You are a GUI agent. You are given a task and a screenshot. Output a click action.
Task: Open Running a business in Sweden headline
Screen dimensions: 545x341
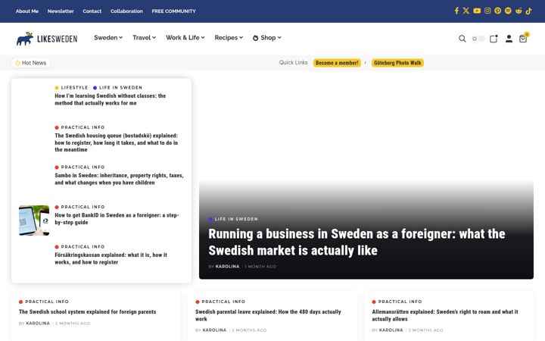click(357, 242)
